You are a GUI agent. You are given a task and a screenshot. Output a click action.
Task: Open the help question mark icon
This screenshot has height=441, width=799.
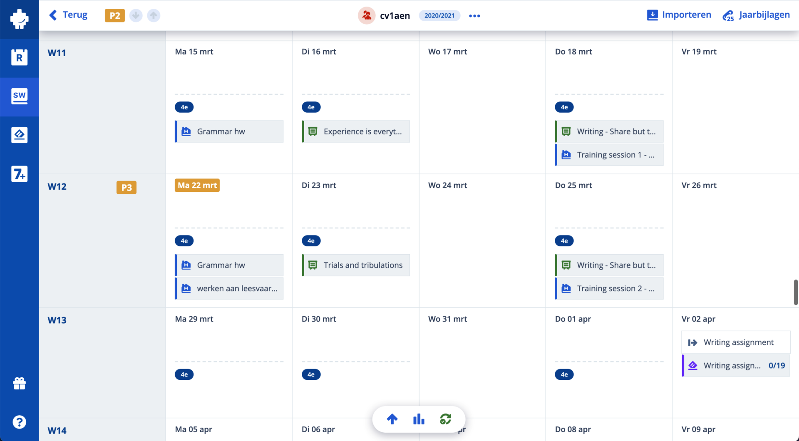point(19,422)
